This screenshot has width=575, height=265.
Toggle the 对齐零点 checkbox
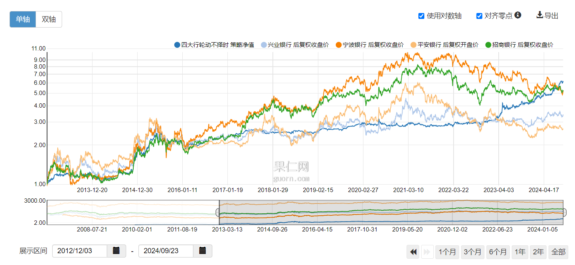tap(479, 16)
